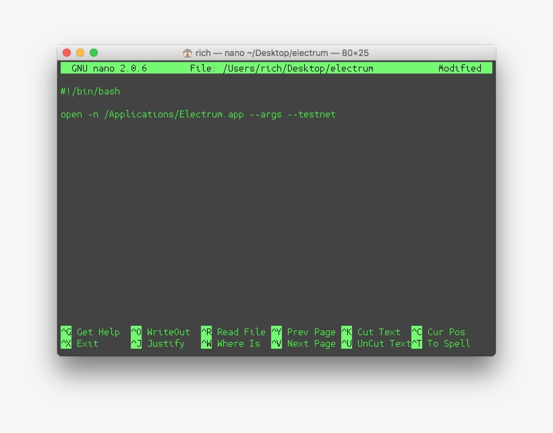
Task: Click 'Read File' shortcut label
Action: pos(241,332)
